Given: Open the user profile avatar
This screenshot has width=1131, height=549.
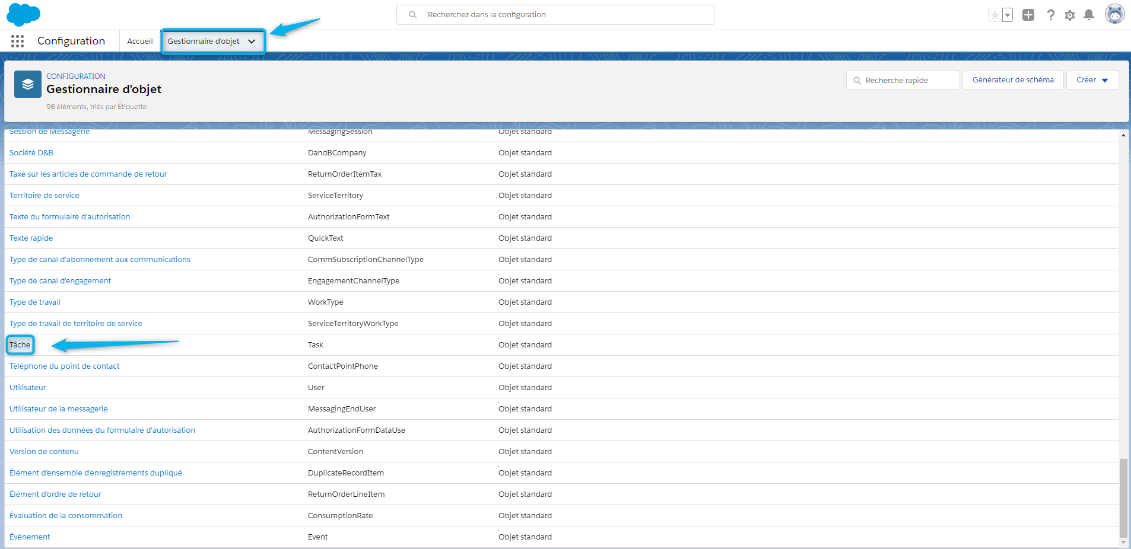Looking at the screenshot, I should tap(1114, 14).
